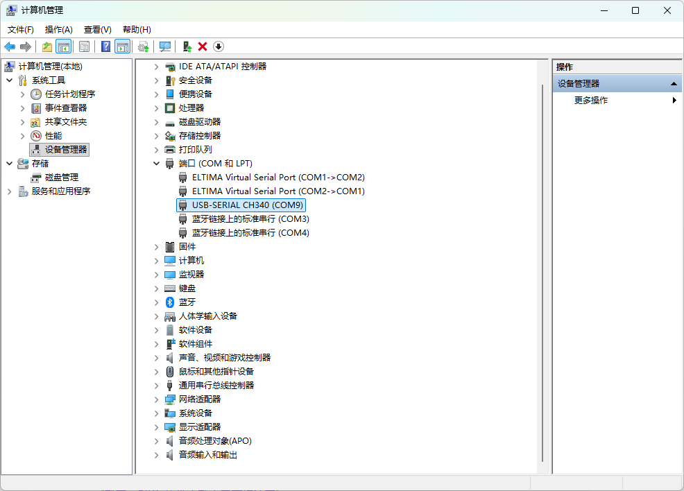The width and height of the screenshot is (684, 491).
Task: Click the Update driver icon with green arrow
Action: coord(187,46)
